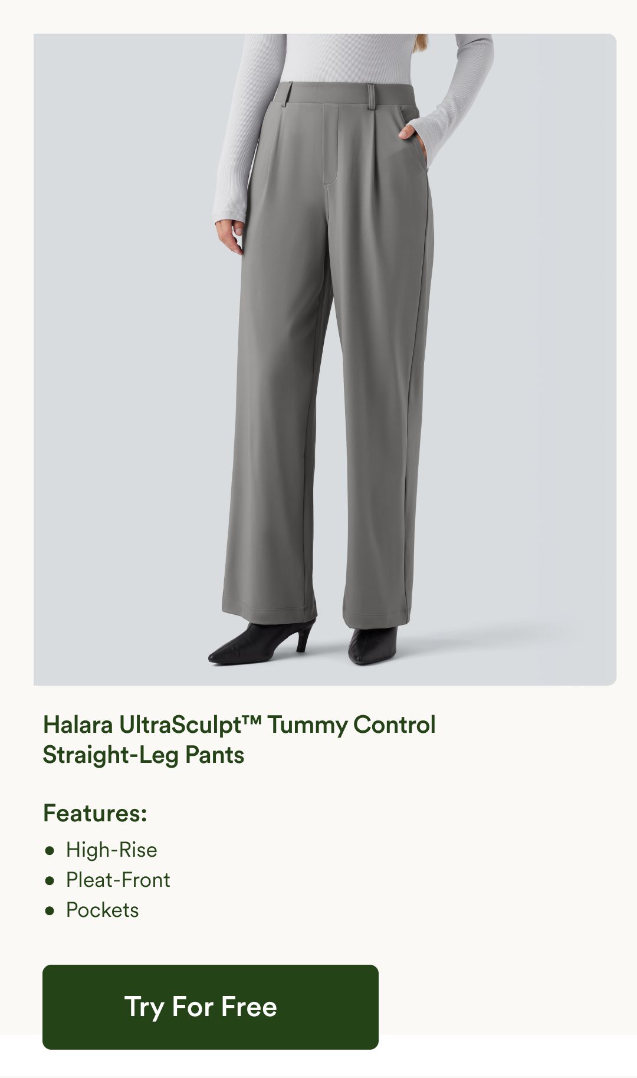Click the bullet dot beside Pockets

(x=50, y=910)
